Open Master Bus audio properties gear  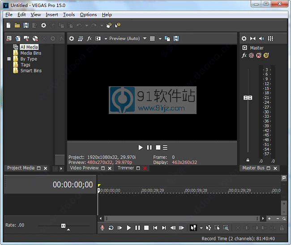244,38
